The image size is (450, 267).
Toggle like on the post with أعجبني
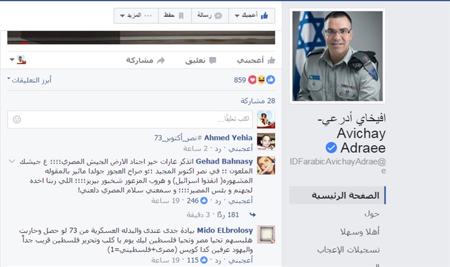pyautogui.click(x=256, y=60)
